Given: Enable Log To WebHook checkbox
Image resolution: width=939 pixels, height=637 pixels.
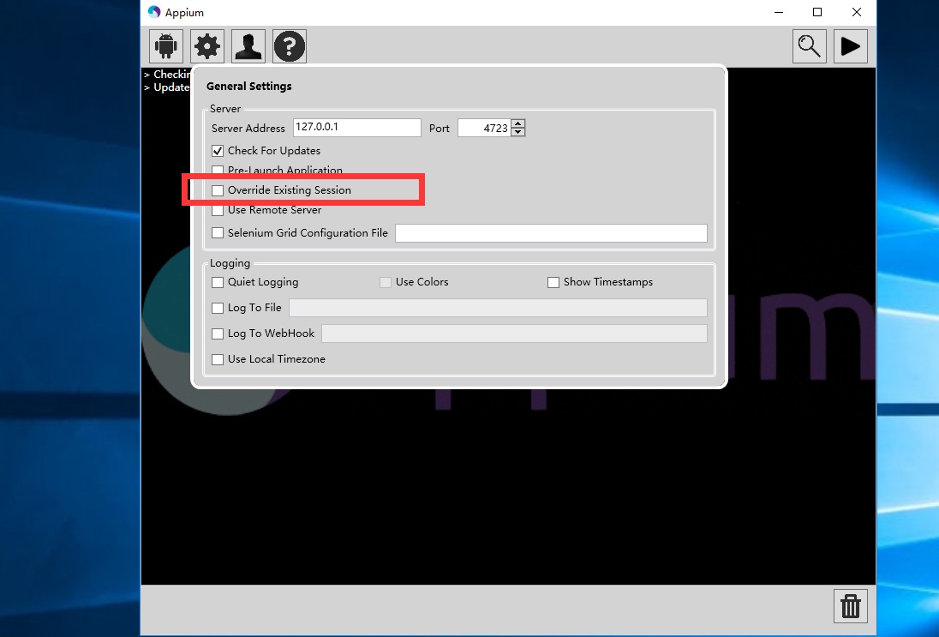Looking at the screenshot, I should (218, 334).
